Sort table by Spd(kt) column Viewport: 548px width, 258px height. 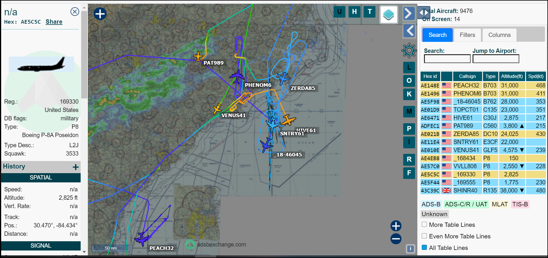point(536,76)
